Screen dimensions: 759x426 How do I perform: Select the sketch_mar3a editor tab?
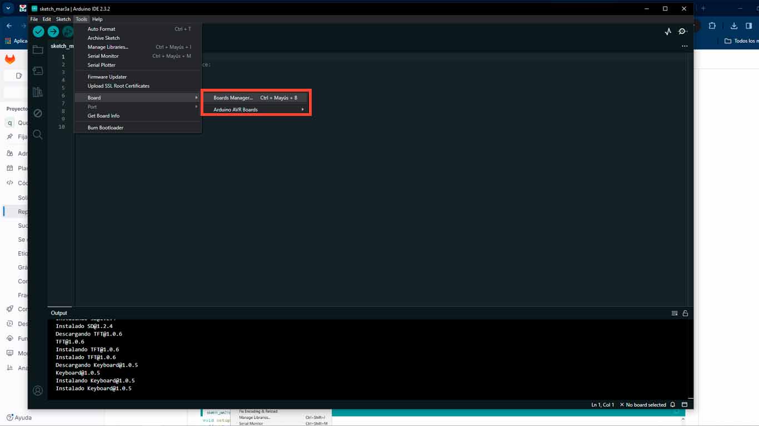pos(62,46)
